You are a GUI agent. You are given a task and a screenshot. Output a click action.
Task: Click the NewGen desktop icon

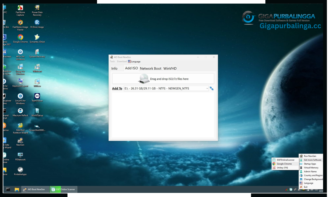point(20,142)
